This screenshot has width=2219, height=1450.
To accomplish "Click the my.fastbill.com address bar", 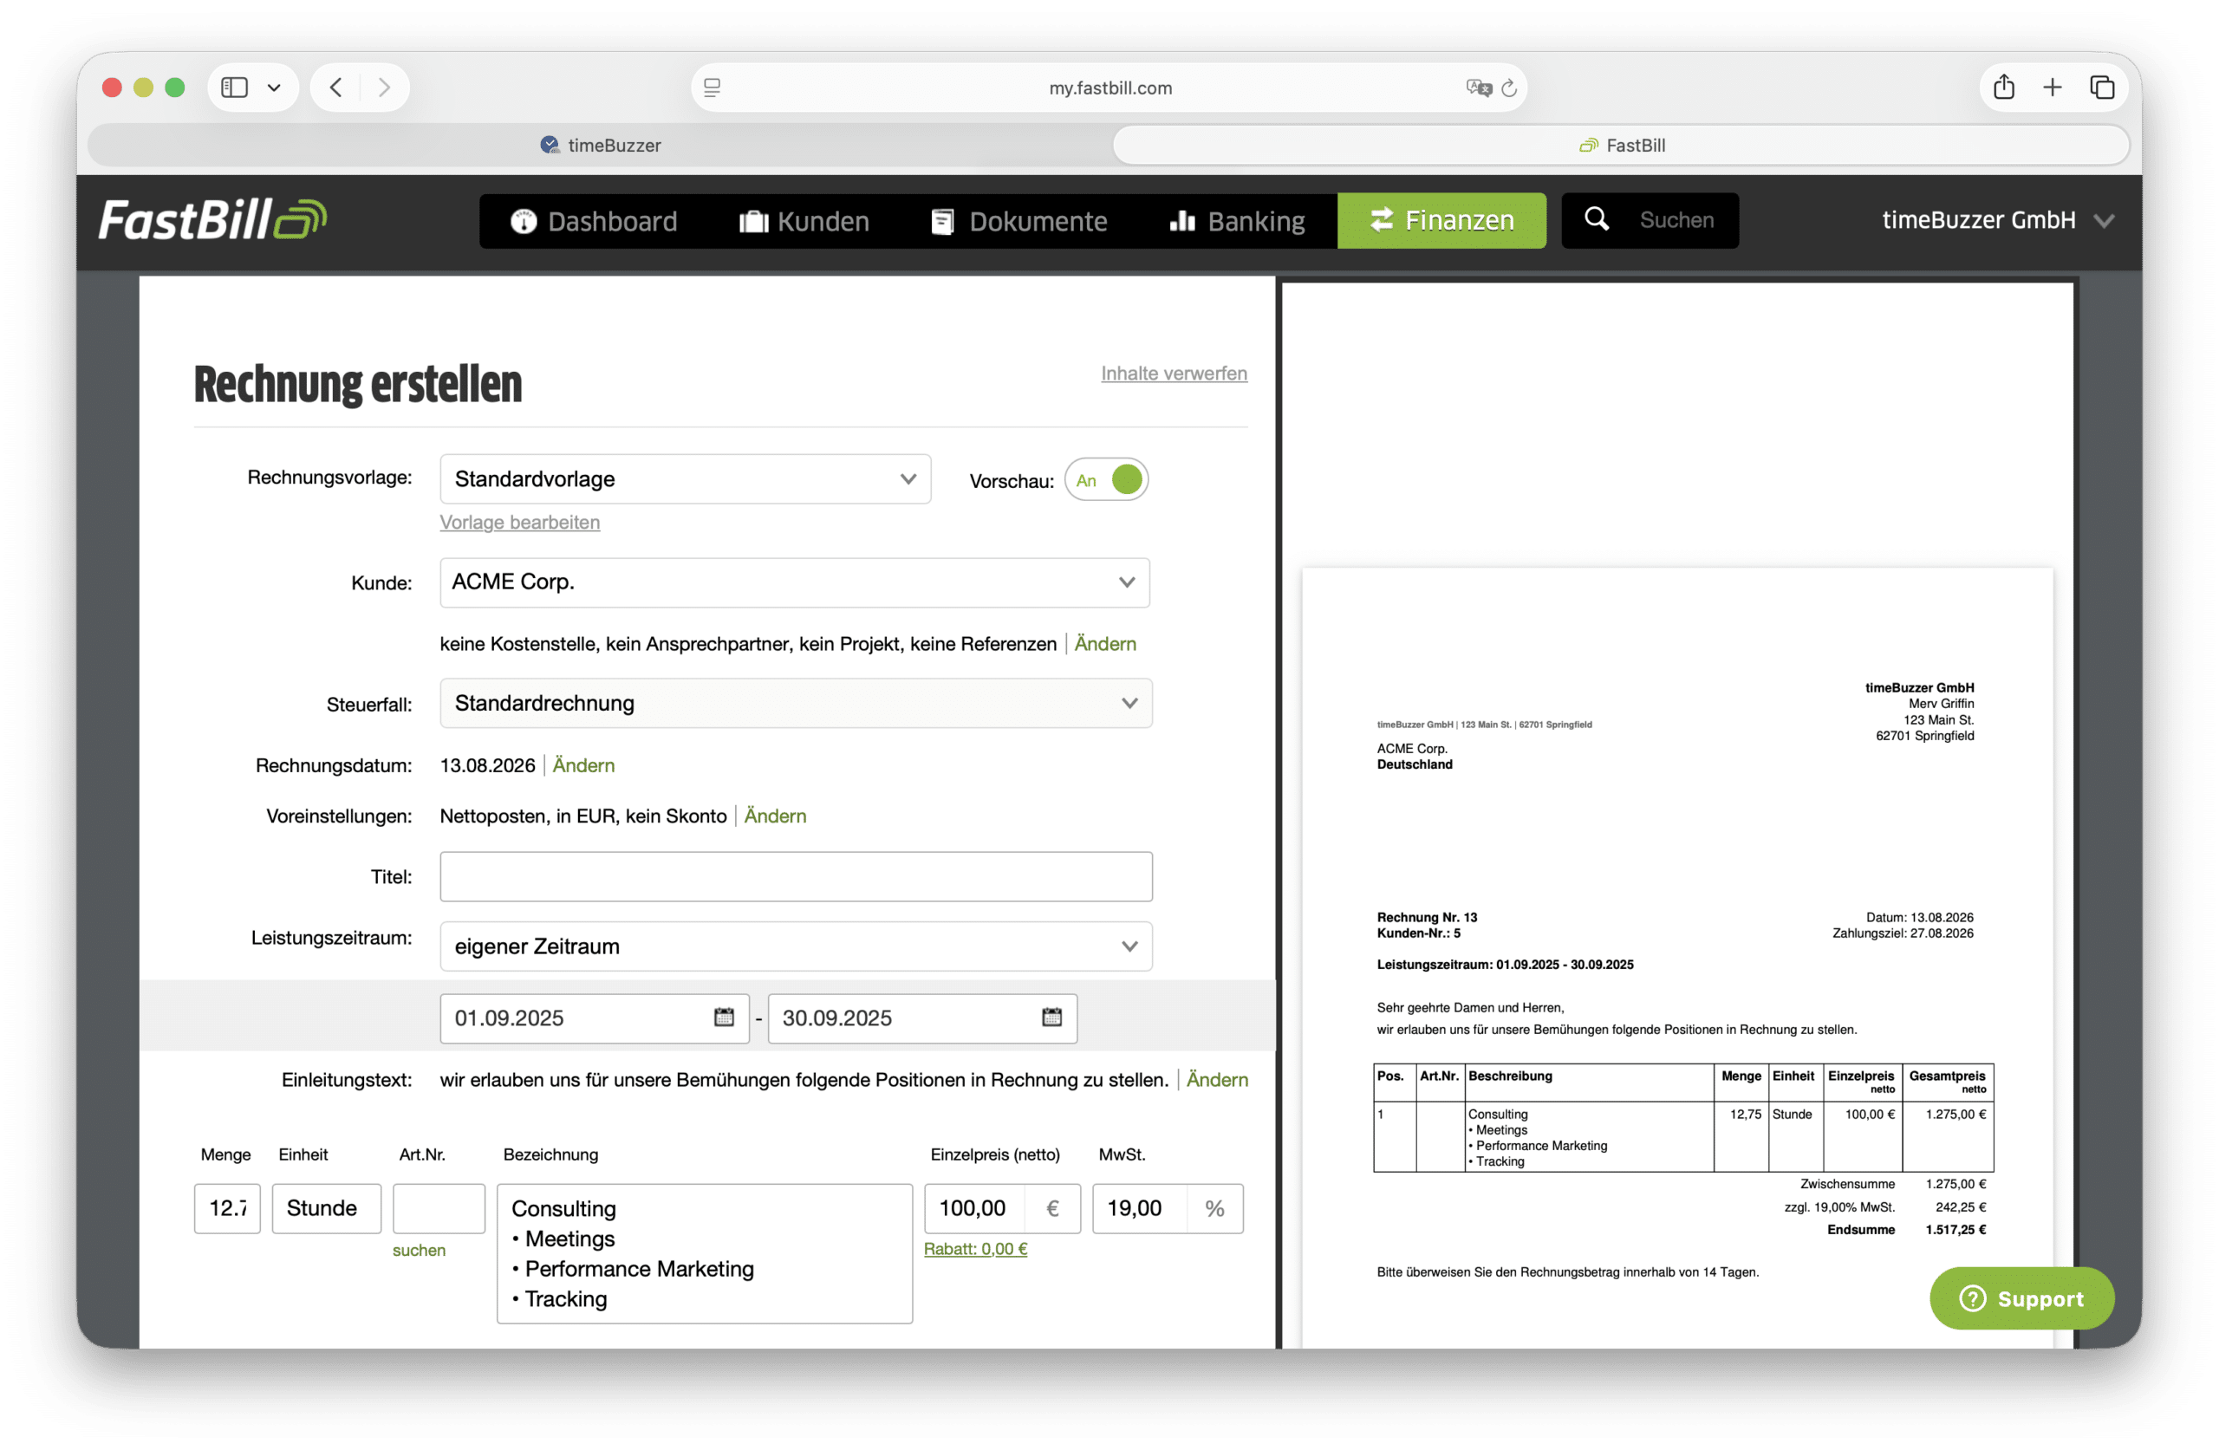I will coord(1109,88).
